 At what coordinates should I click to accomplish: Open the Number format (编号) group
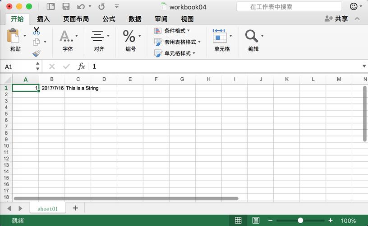pyautogui.click(x=131, y=40)
